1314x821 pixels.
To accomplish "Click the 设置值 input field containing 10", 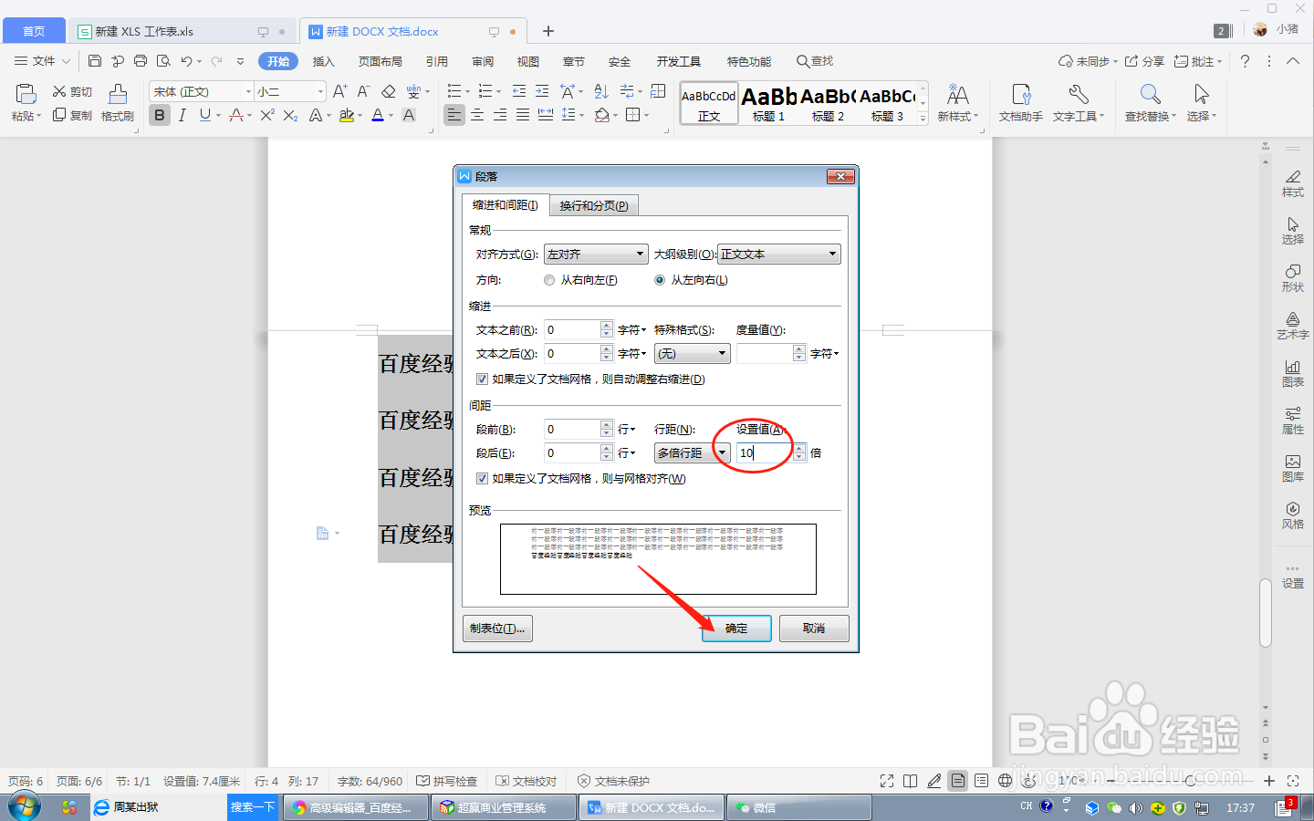I will [x=764, y=452].
